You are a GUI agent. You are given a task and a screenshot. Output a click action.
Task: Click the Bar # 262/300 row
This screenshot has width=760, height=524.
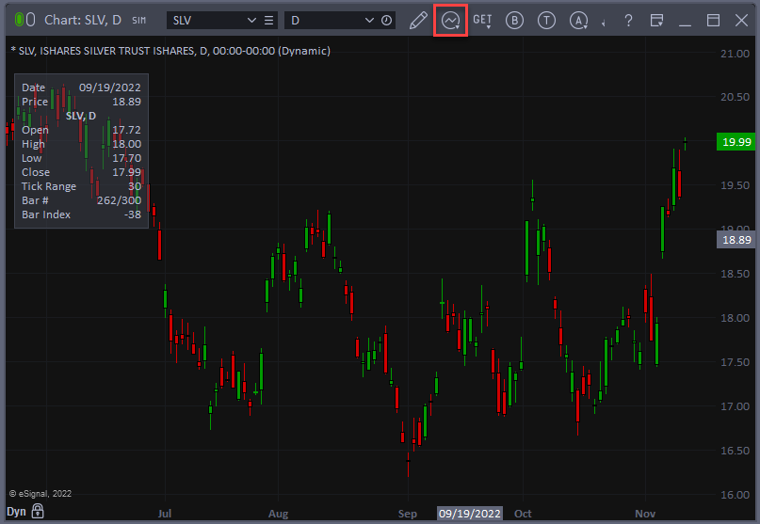point(81,200)
